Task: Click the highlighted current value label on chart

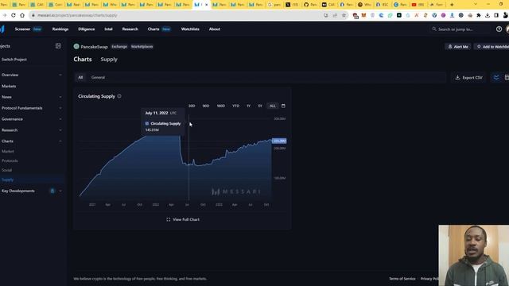Action: coord(279,141)
